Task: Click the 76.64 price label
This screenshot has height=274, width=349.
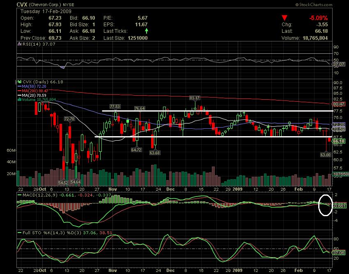Action: click(x=140, y=108)
